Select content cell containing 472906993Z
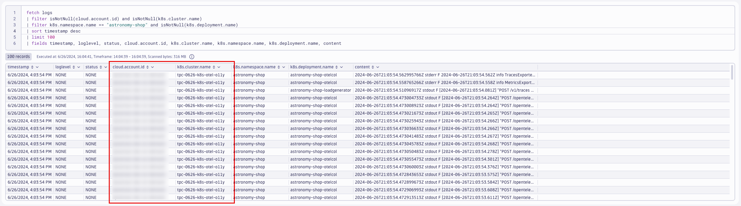The image size is (741, 206). click(445, 190)
